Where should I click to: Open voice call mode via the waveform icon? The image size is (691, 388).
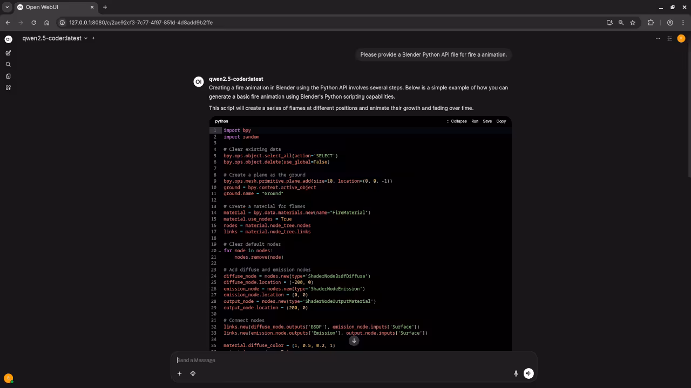pos(529,373)
